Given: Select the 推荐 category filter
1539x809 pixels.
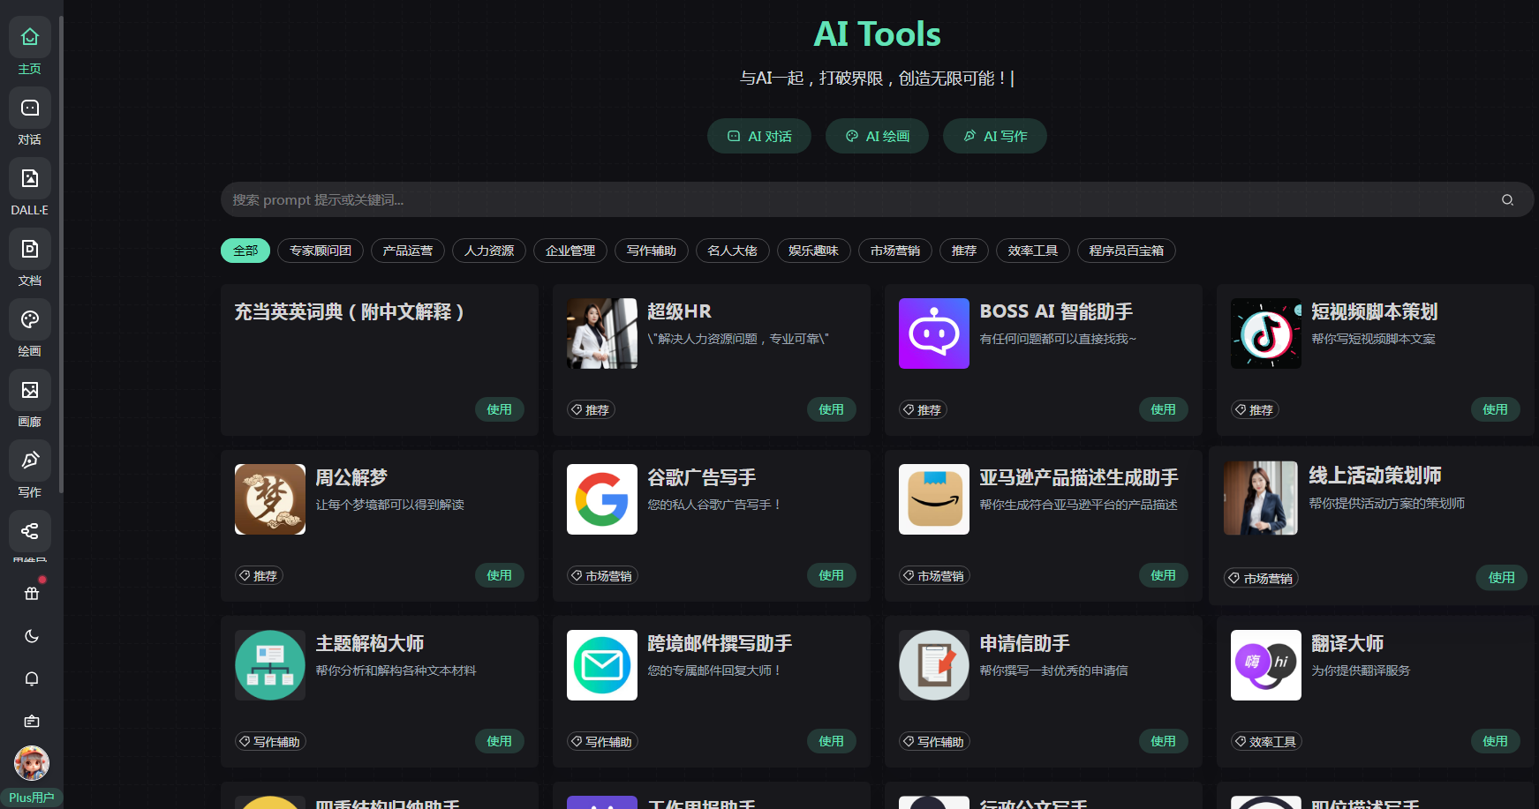Looking at the screenshot, I should tap(964, 251).
